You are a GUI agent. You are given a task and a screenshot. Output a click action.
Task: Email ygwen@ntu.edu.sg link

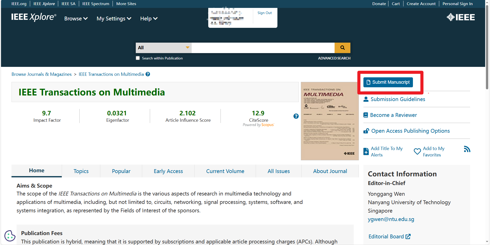coord(391,219)
